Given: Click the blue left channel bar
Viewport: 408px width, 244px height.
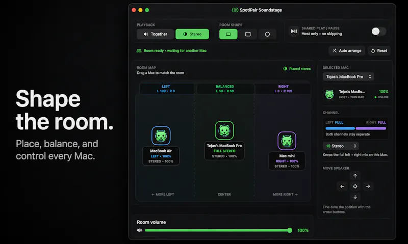Looking at the screenshot, I should [340, 128].
